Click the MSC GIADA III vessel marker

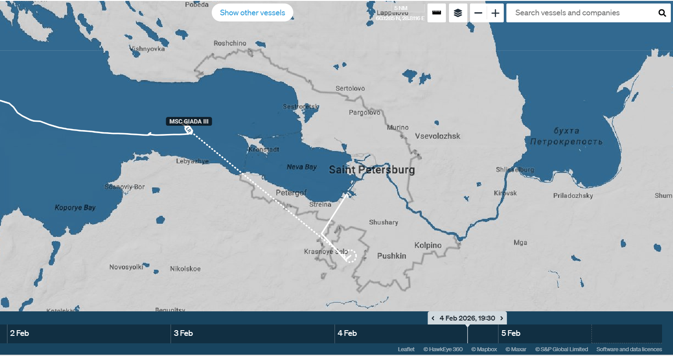pos(188,130)
